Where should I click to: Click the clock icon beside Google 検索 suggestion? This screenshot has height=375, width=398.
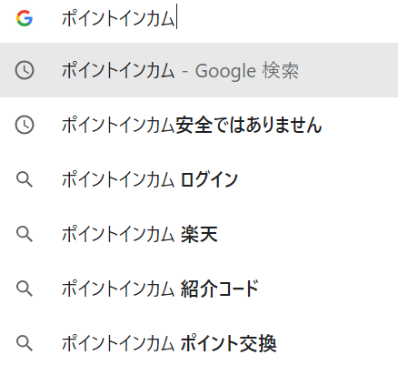(25, 70)
